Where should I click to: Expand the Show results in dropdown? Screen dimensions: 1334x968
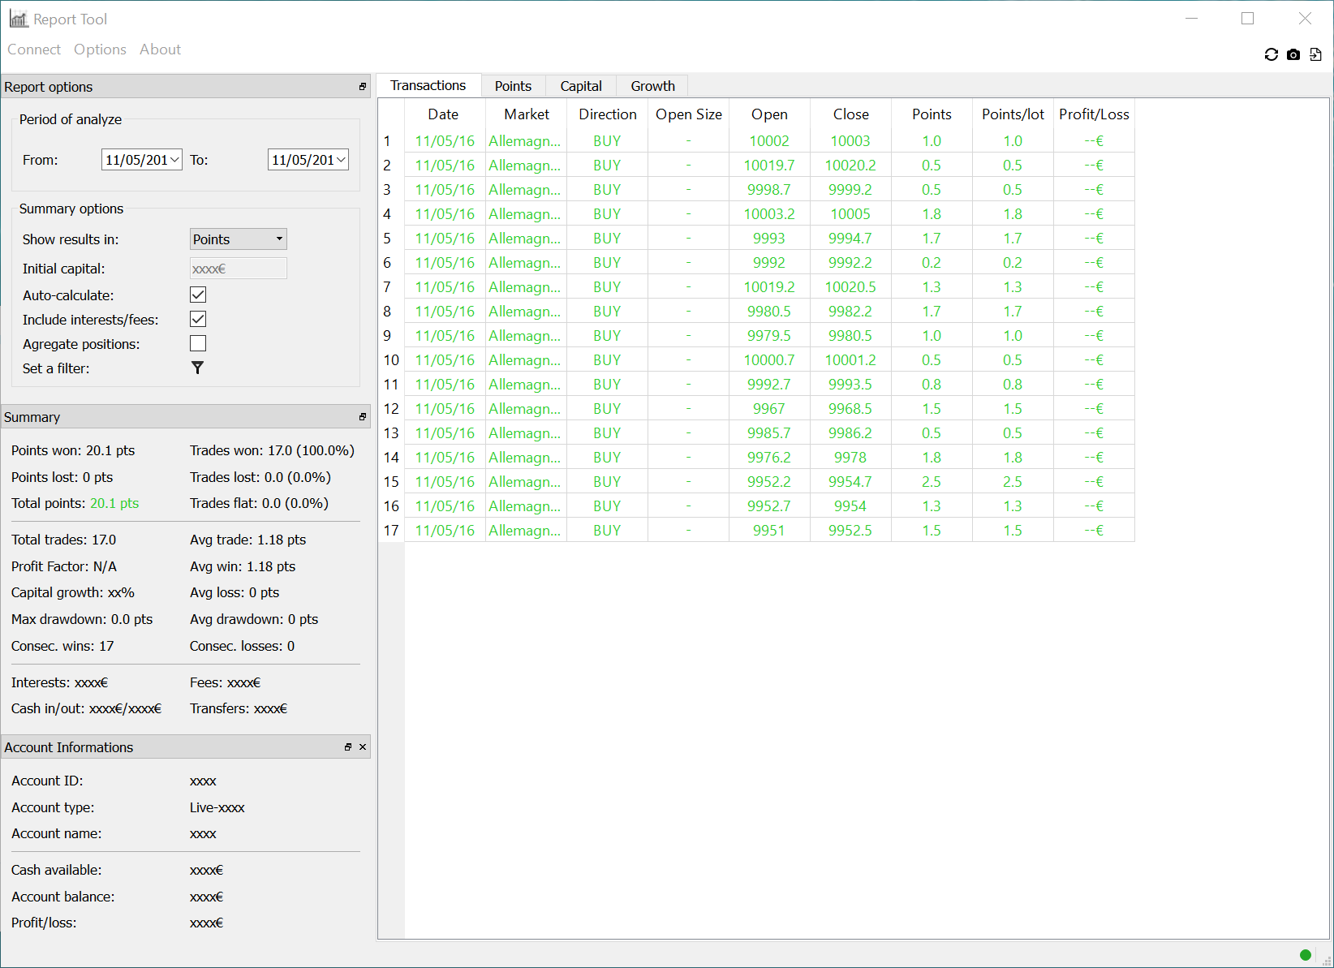pyautogui.click(x=239, y=239)
